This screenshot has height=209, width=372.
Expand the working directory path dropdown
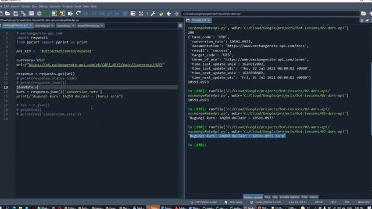[x=357, y=14]
